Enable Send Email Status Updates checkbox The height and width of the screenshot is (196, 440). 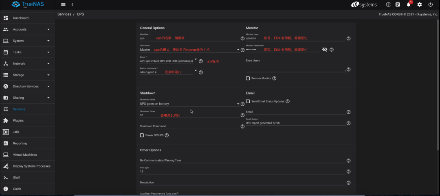coord(248,101)
